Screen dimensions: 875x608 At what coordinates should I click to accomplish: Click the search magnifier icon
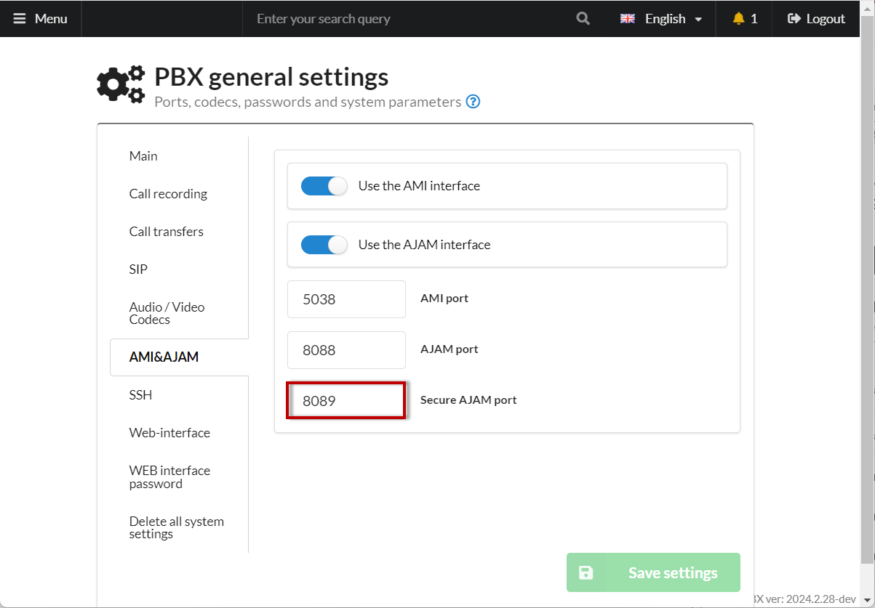click(583, 19)
